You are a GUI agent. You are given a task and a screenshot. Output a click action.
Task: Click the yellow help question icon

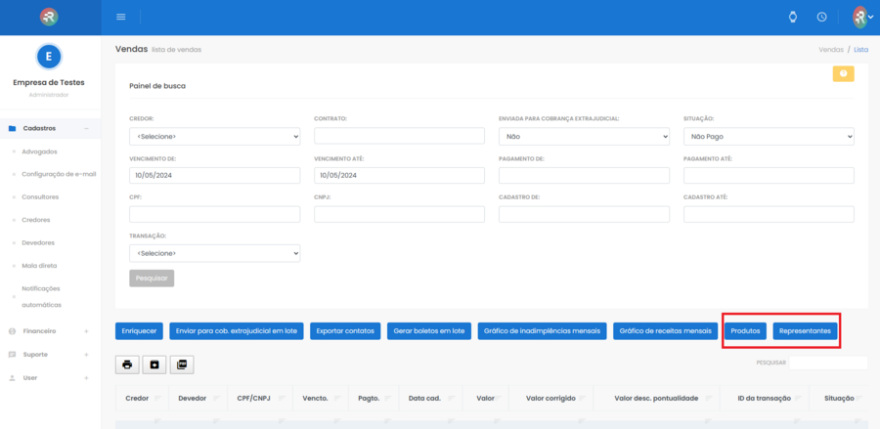click(x=843, y=73)
